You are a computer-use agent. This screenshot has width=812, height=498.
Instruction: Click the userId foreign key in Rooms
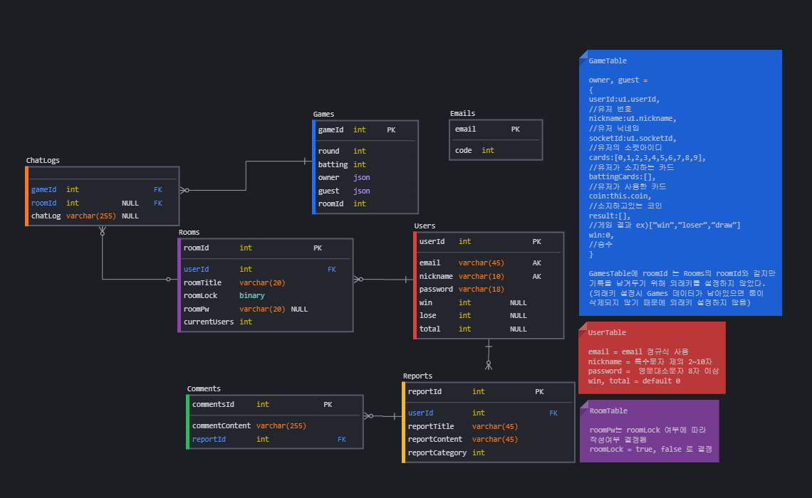[x=196, y=269]
